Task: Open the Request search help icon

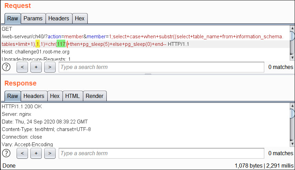Action: [x=6, y=67]
